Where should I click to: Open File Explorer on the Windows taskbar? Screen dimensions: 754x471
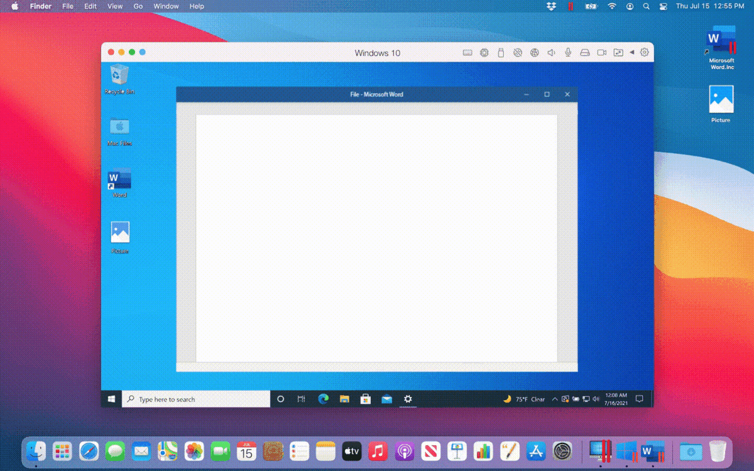(x=344, y=399)
